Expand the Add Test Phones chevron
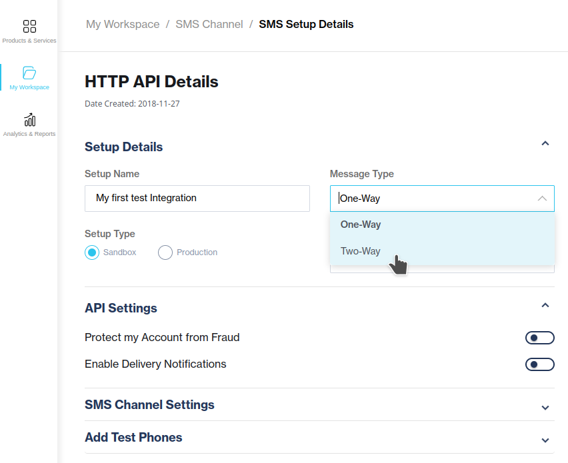 point(545,440)
